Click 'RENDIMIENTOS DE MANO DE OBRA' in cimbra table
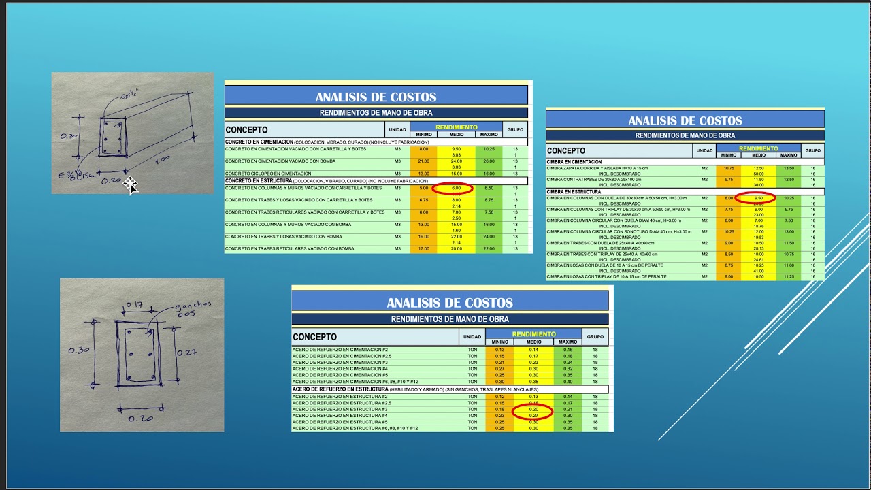The image size is (871, 490). point(685,135)
